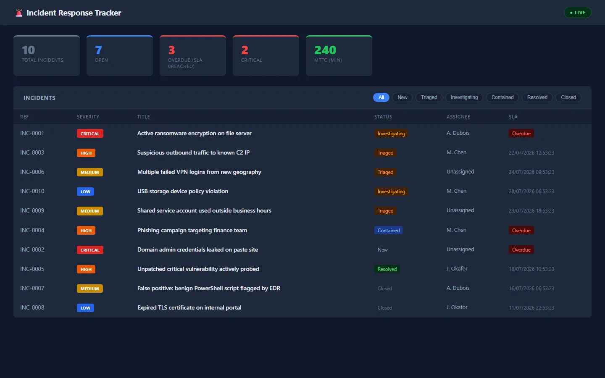Open the Total Incidents stat card
The image size is (605, 378).
point(47,56)
